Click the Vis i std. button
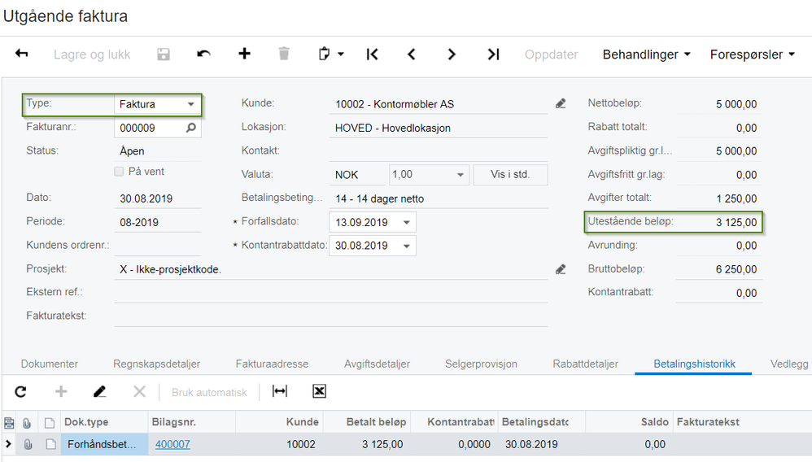This screenshot has height=462, width=812. (510, 175)
